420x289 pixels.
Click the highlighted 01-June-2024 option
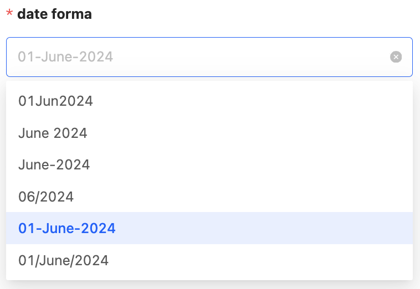(67, 228)
